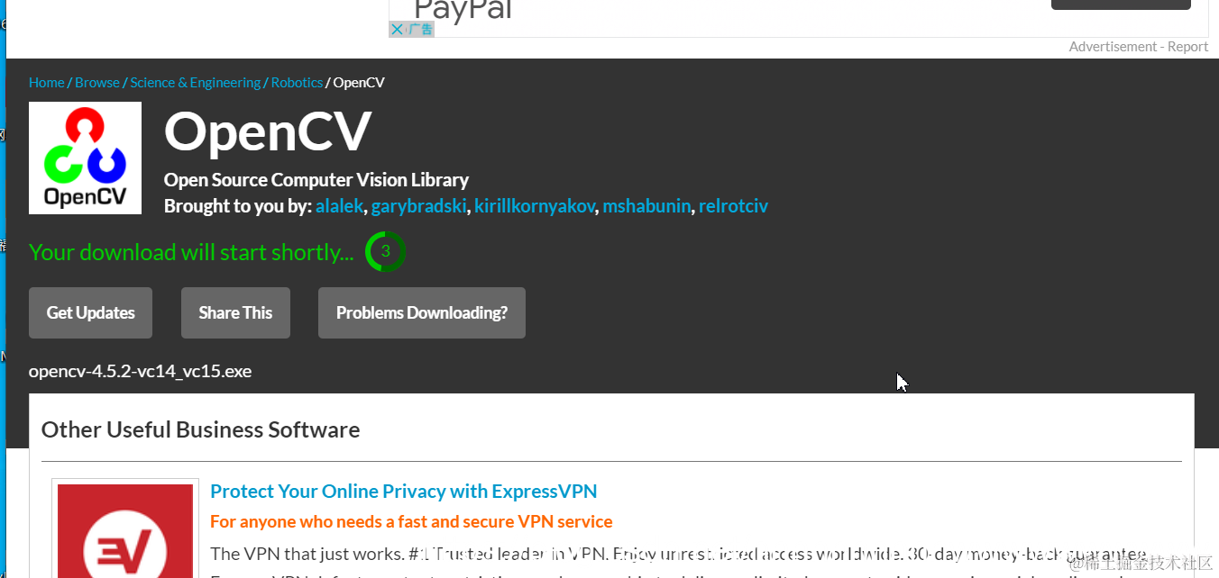Open kirillkornyakov's profile link
1219x578 pixels.
point(535,206)
